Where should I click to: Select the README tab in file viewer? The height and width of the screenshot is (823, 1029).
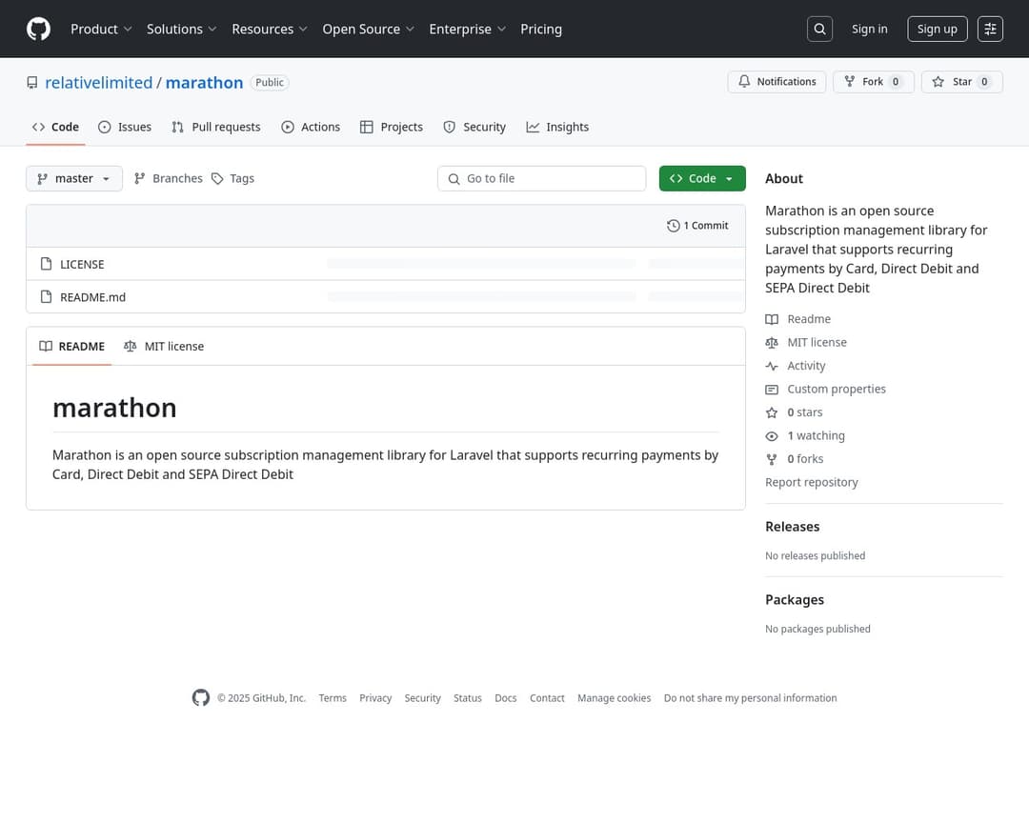coord(72,347)
